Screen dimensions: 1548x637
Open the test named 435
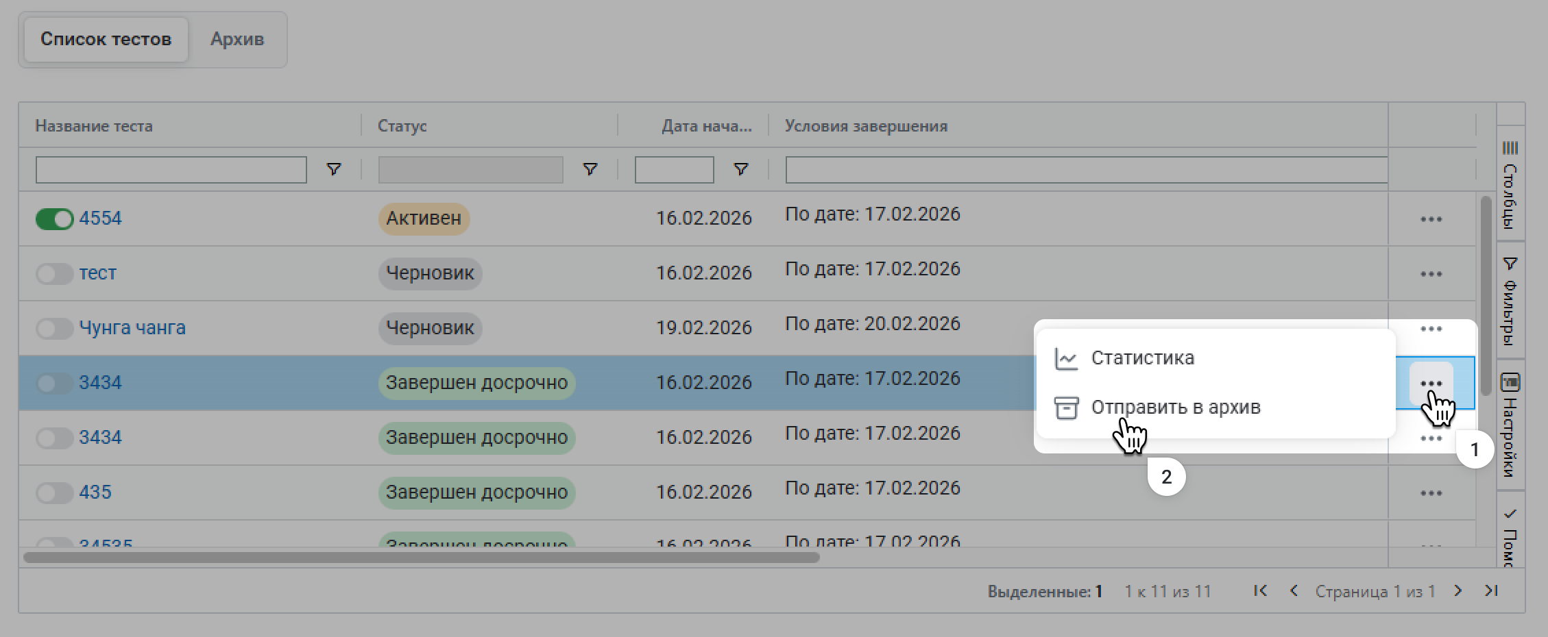click(95, 492)
